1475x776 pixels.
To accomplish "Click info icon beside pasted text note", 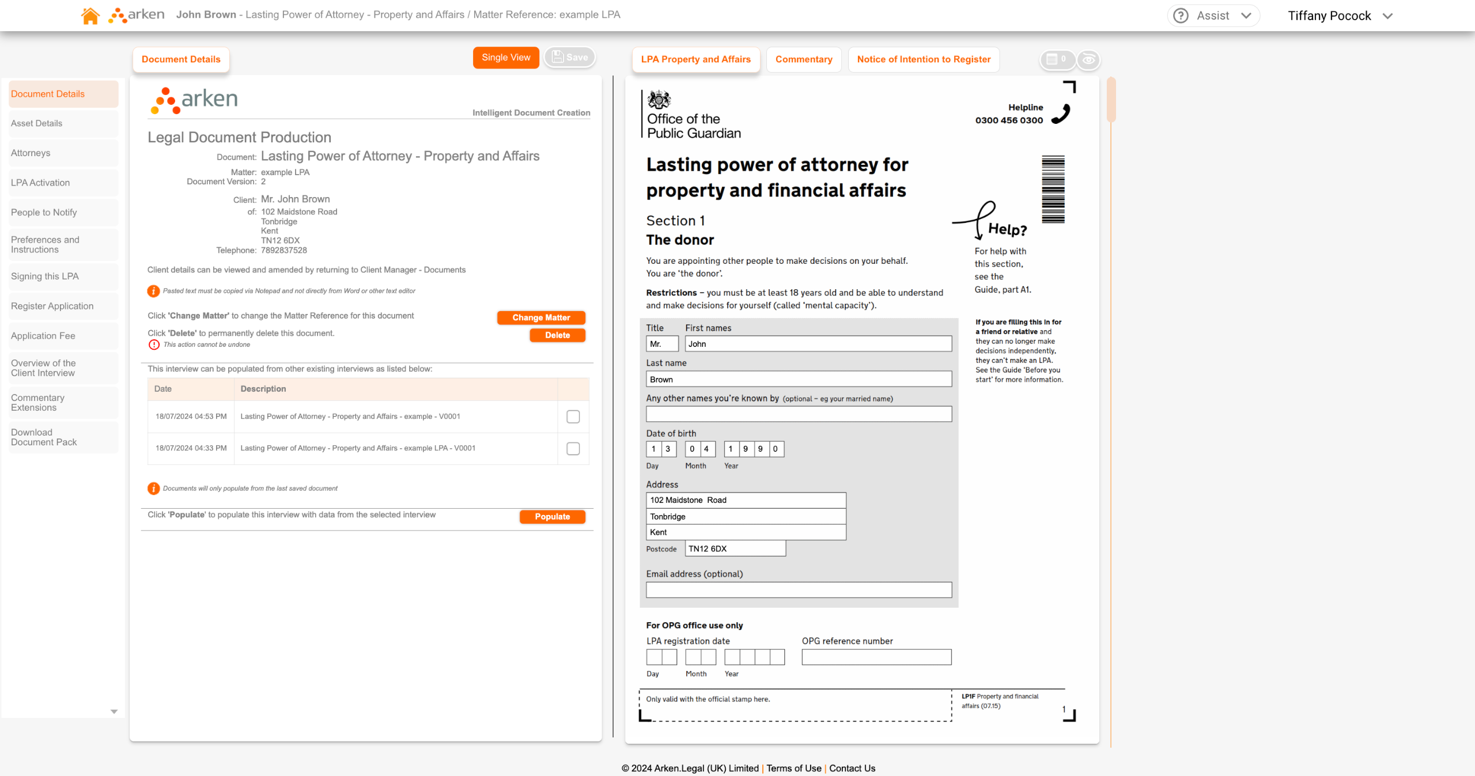I will [x=153, y=291].
